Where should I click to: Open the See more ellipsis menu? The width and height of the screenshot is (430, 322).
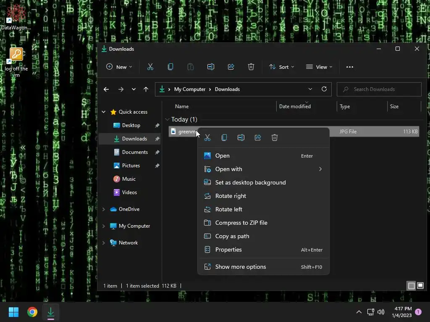[x=350, y=67]
